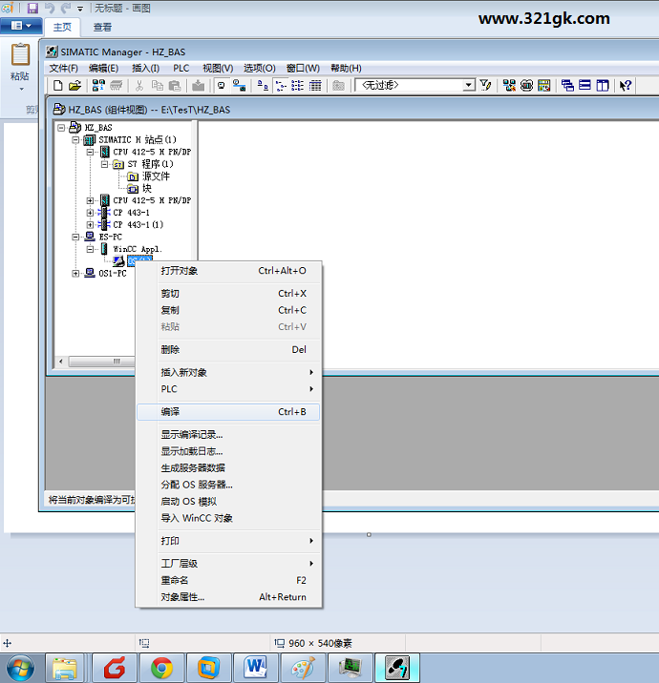Switch to details view icon
Screen dimensions: 659x683
click(315, 86)
